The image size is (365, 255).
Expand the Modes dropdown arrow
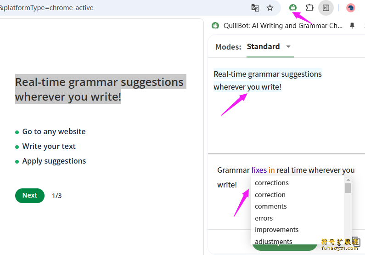click(288, 46)
